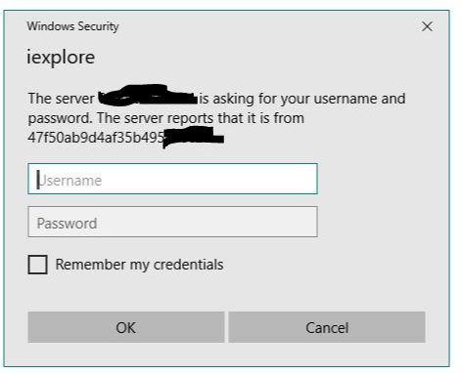Enable the Remember my credentials checkbox
Viewport: 462px width, 373px height.
[x=37, y=265]
